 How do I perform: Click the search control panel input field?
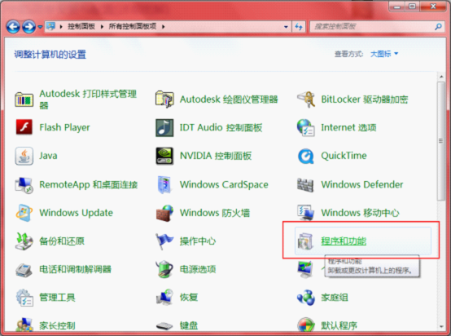pos(373,27)
